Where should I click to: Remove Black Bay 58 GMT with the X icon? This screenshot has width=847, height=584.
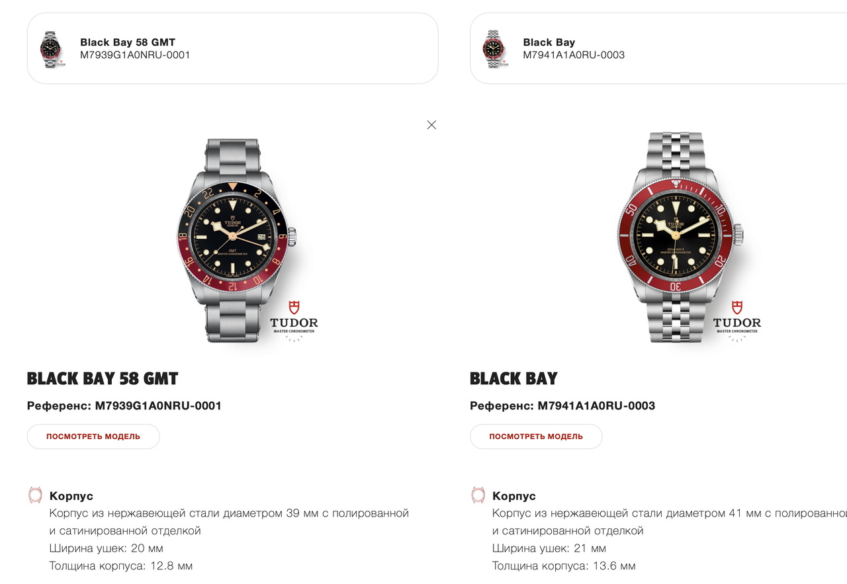pos(431,125)
